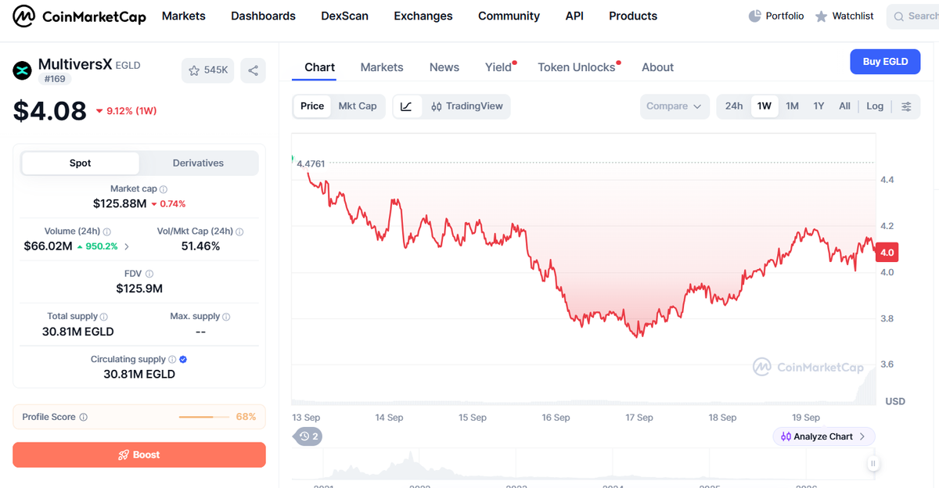Switch to the News tab
Screen dimensions: 939x488
tap(444, 67)
